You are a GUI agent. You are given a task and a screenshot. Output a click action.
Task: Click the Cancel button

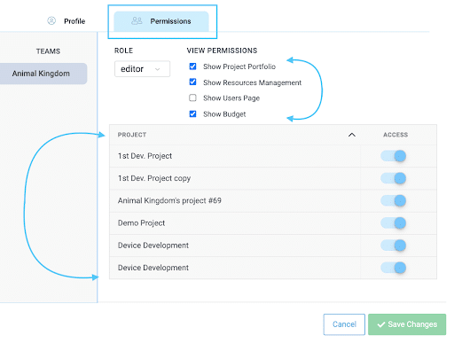[344, 324]
